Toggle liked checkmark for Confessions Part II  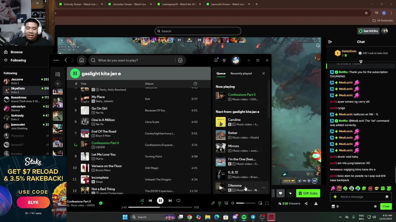point(101,203)
